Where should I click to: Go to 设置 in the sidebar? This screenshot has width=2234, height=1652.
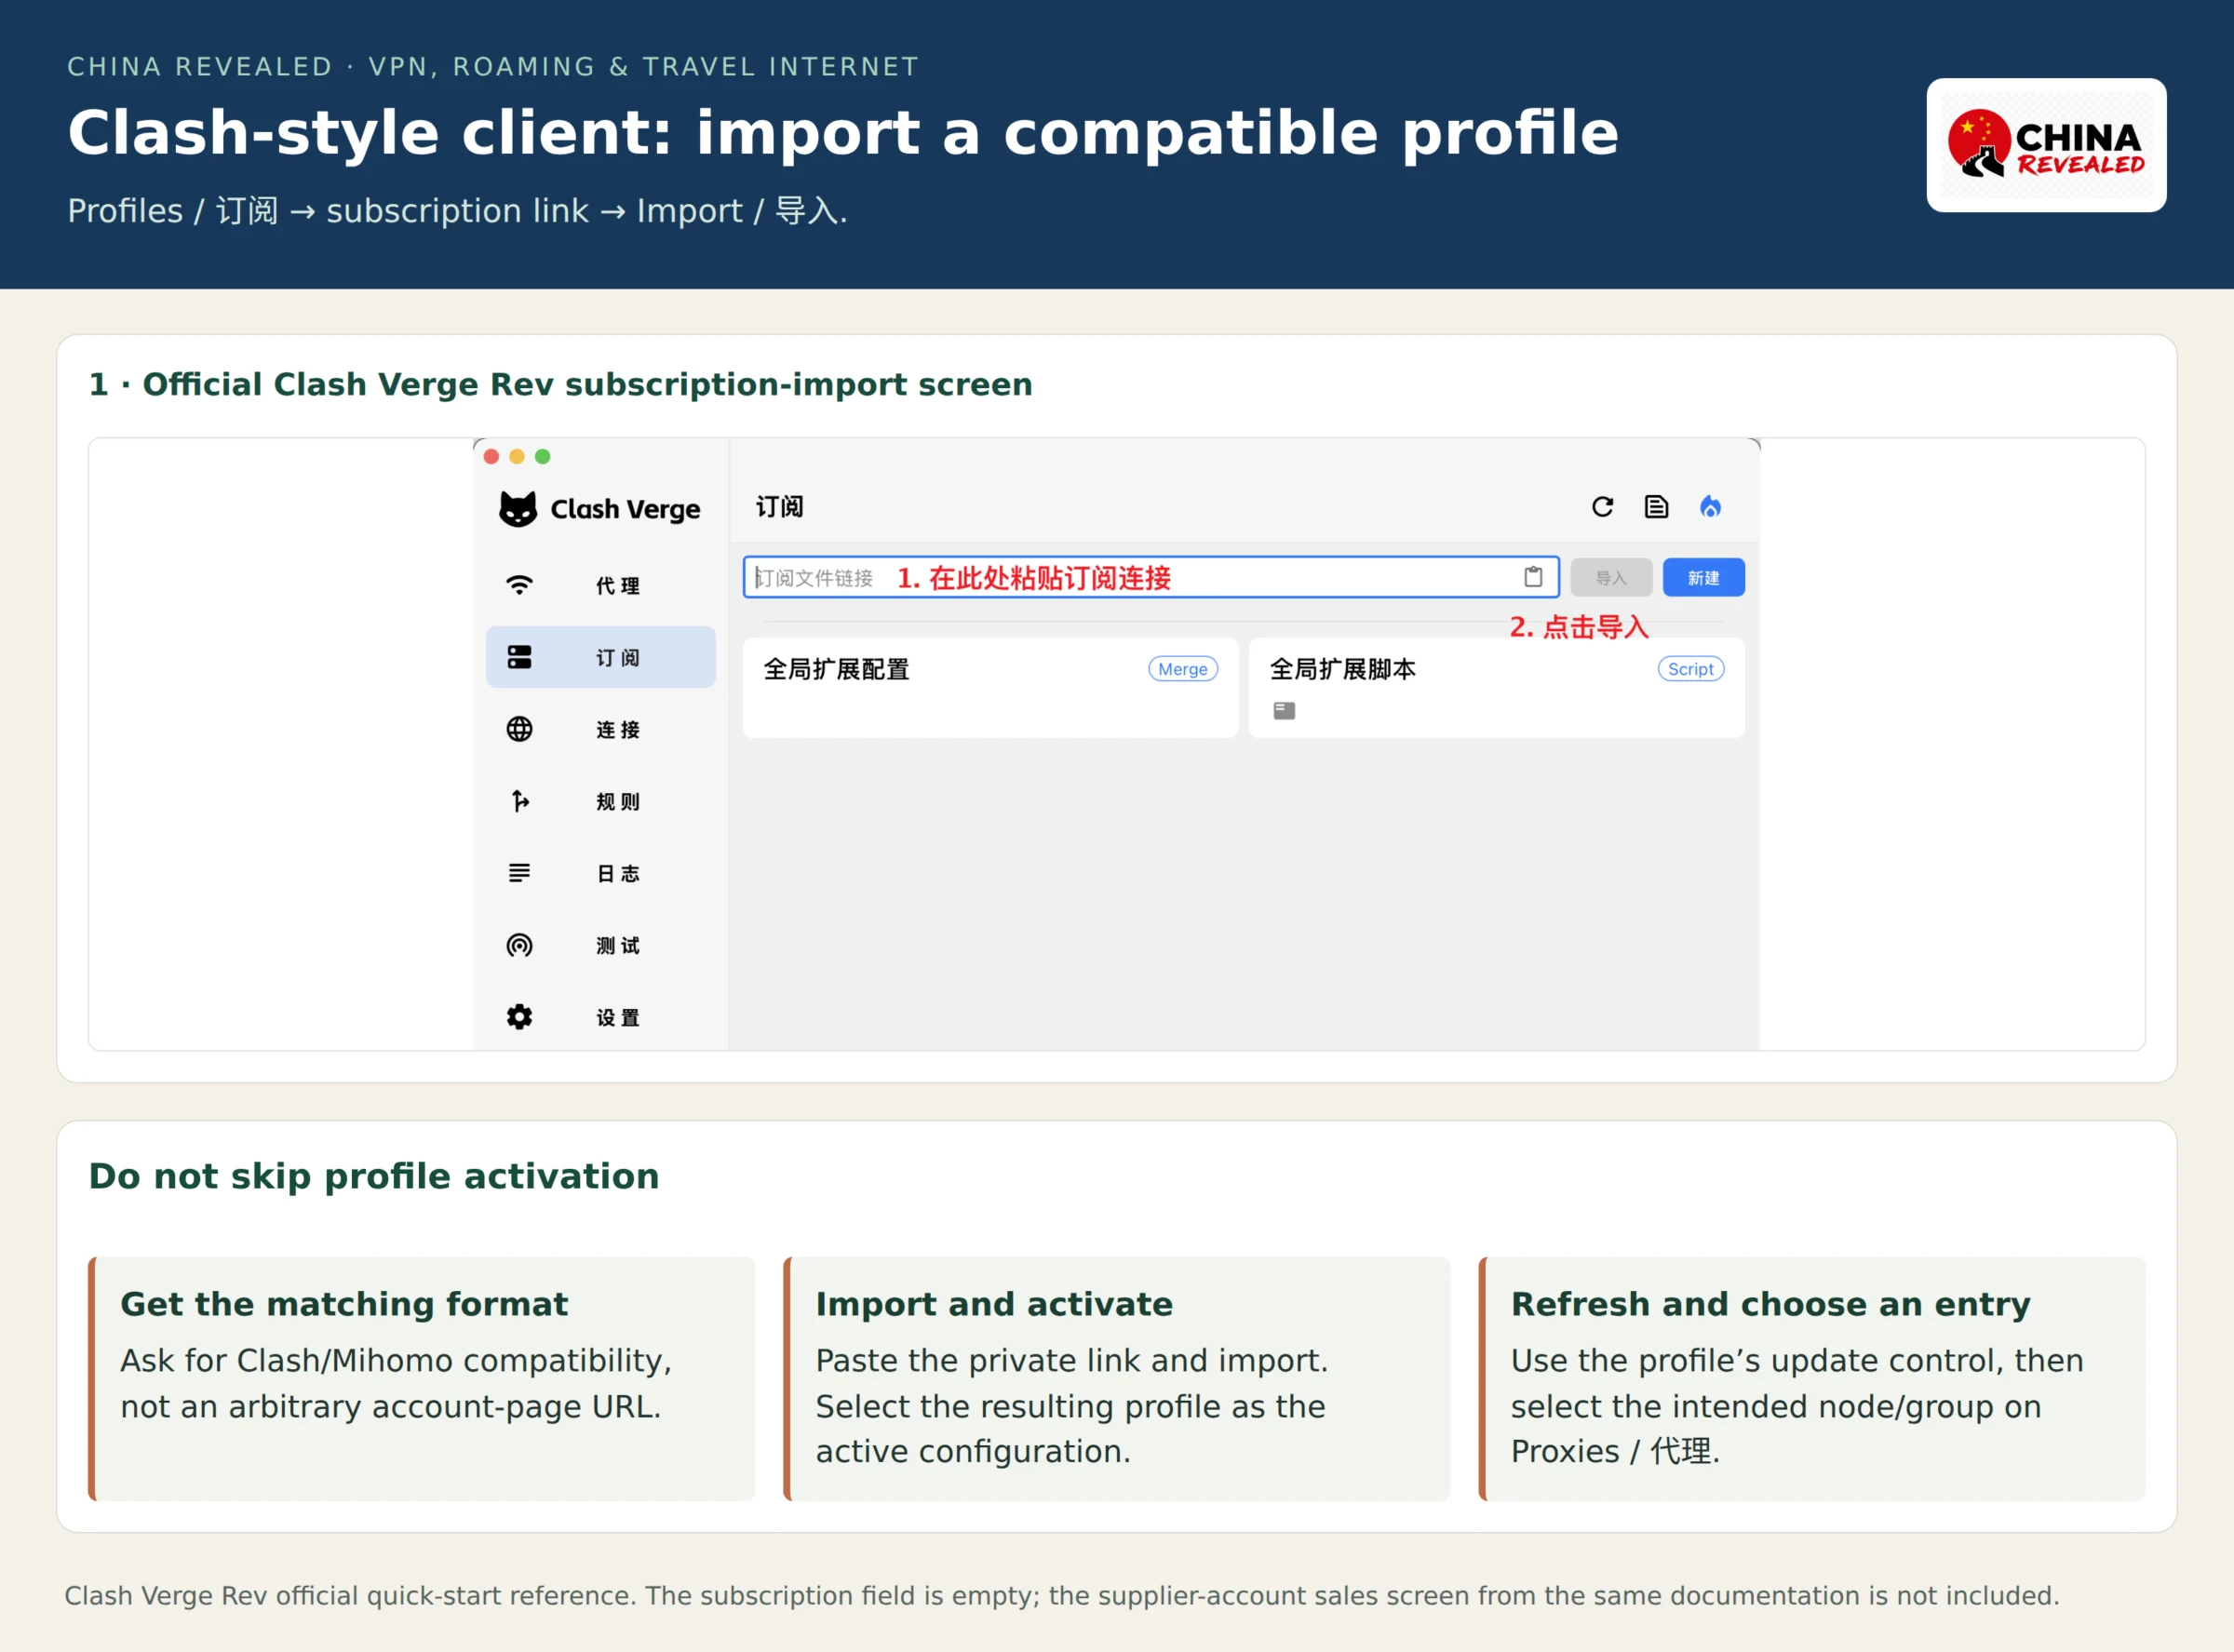point(617,1018)
